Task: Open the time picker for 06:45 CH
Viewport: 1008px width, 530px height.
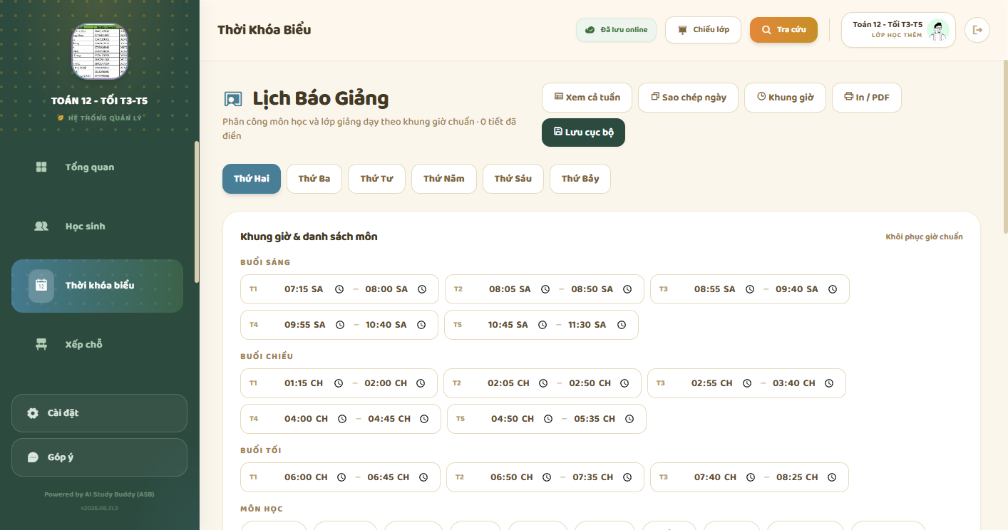Action: click(423, 477)
